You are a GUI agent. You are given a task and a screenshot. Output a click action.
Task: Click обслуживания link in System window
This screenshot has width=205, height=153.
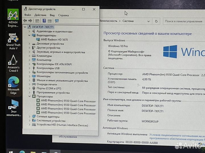[x=68, y=137]
